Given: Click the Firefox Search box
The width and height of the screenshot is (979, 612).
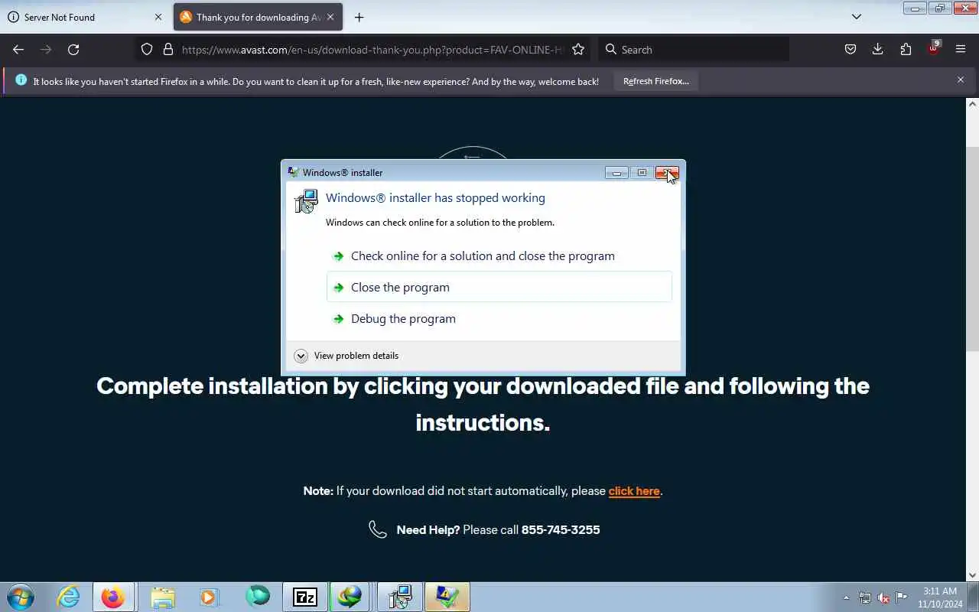Looking at the screenshot, I should [x=694, y=50].
